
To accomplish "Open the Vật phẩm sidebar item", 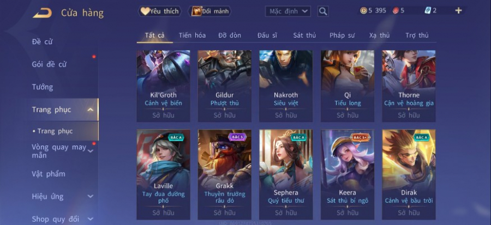I will tap(49, 174).
